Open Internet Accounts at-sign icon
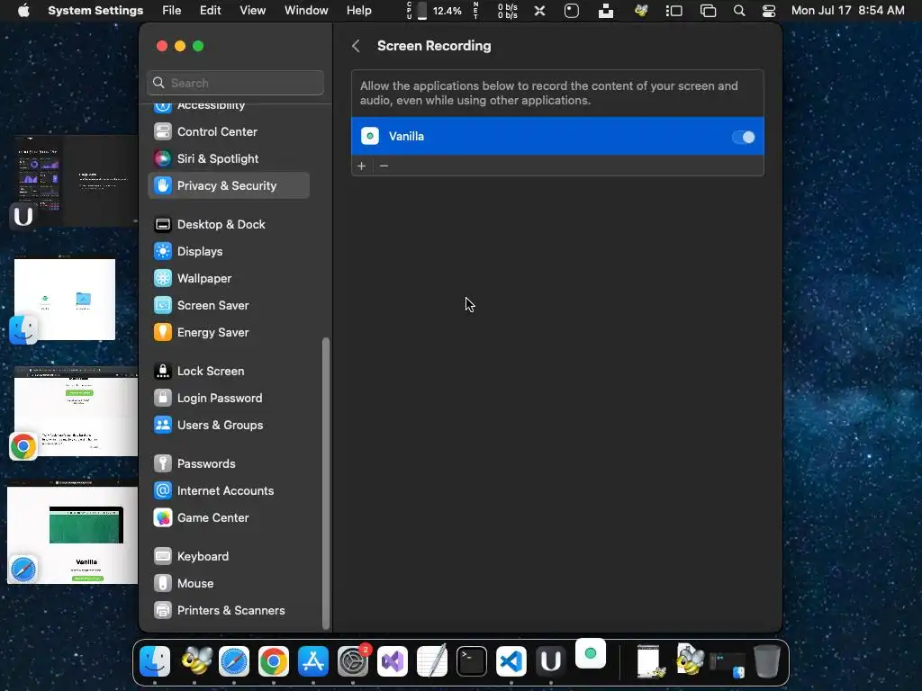 coord(163,490)
